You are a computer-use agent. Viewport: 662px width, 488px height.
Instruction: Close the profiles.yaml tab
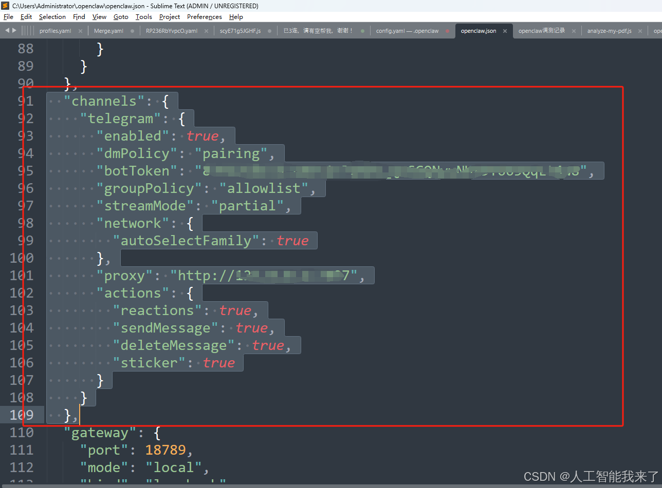80,31
